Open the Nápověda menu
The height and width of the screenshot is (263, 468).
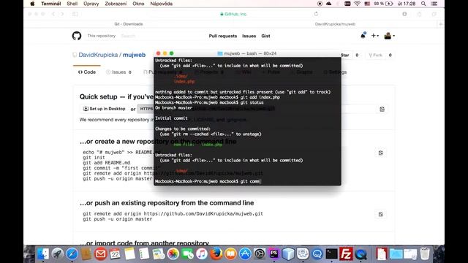[161, 4]
